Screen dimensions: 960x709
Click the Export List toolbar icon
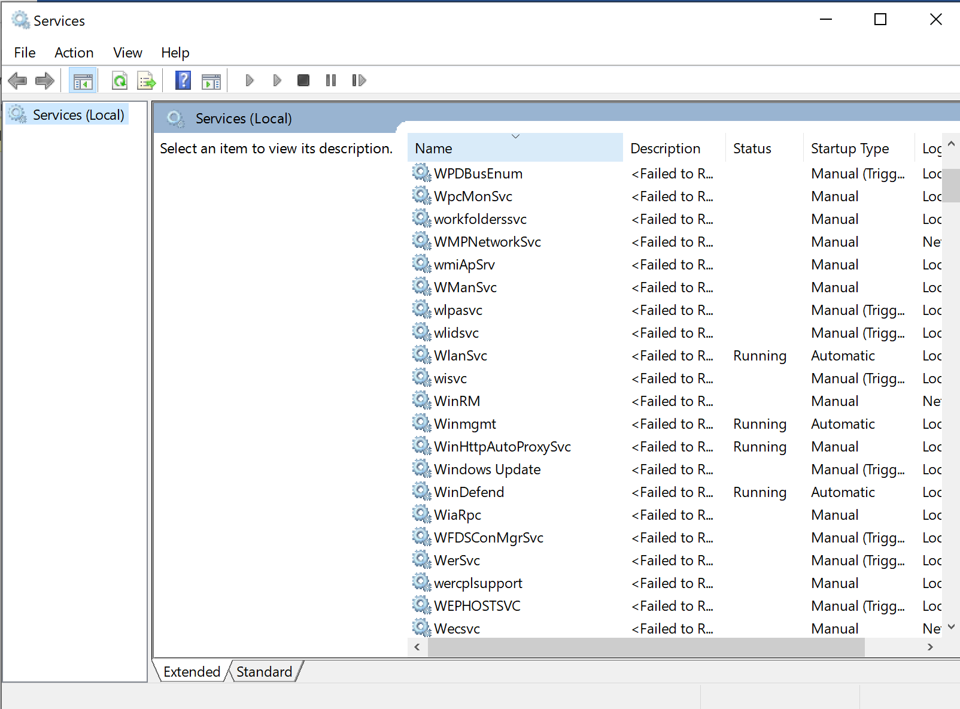[x=147, y=80]
